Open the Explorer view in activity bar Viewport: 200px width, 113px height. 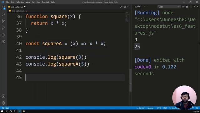pos(3,8)
